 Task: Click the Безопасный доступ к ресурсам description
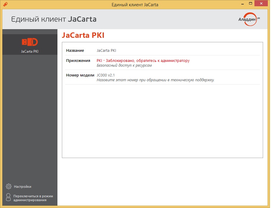[124, 65]
